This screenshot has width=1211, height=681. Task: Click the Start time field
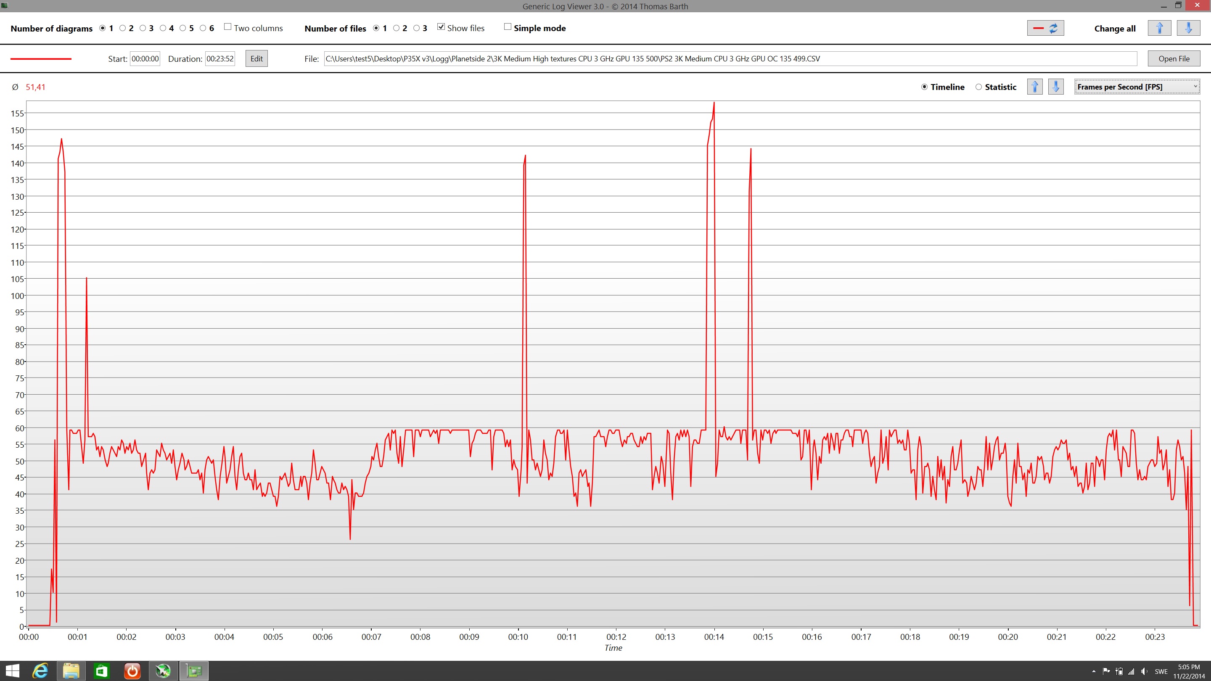[145, 59]
